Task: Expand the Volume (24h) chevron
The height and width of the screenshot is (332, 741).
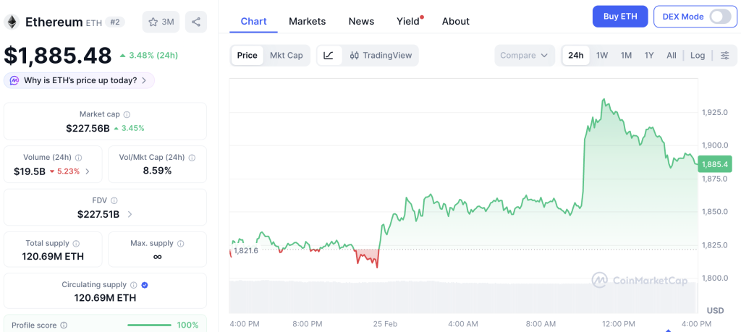Action: (87, 171)
